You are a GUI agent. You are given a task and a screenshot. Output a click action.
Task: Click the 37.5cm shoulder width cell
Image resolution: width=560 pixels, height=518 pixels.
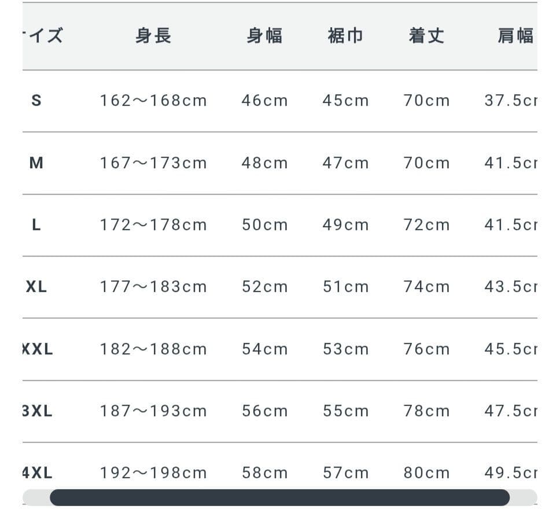pyautogui.click(x=511, y=101)
